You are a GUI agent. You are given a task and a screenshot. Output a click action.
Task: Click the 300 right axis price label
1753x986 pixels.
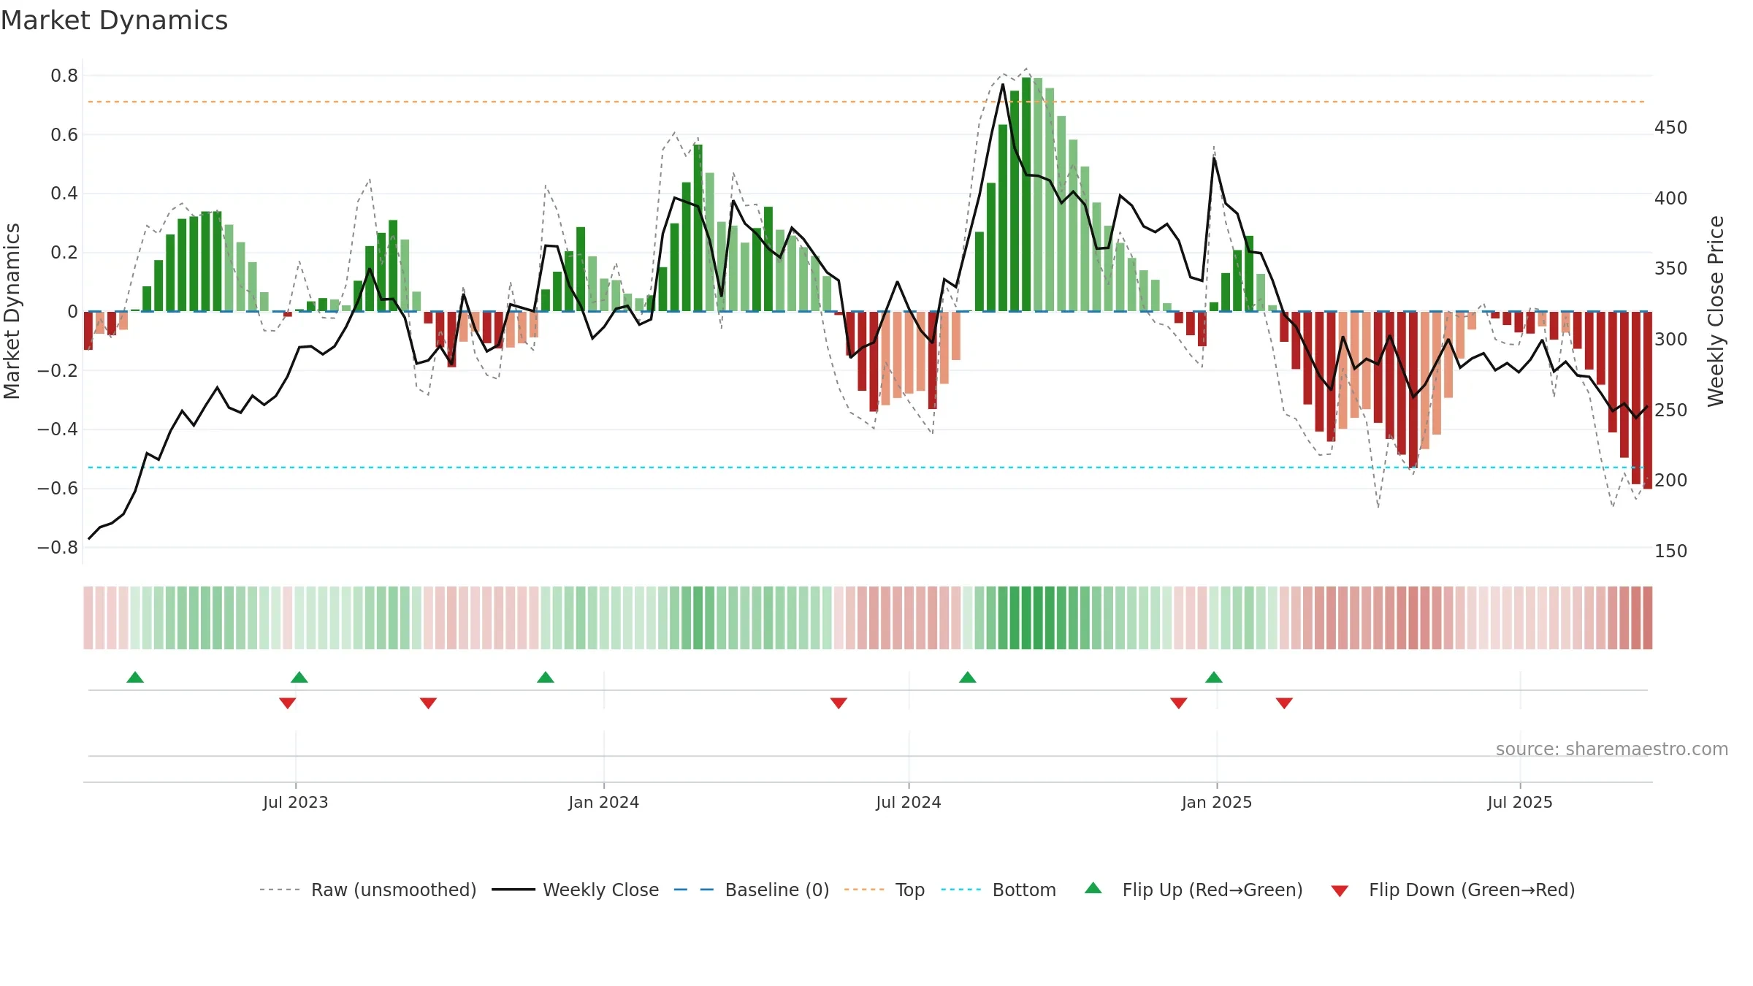coord(1671,340)
